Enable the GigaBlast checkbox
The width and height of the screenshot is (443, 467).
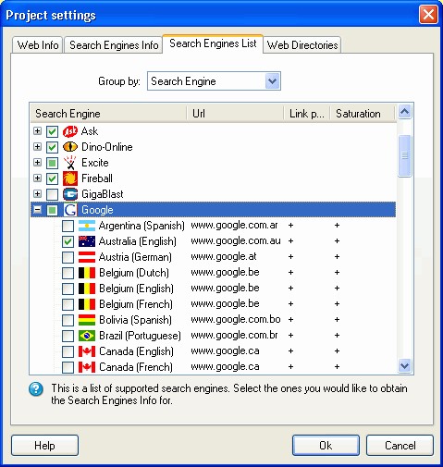point(52,194)
